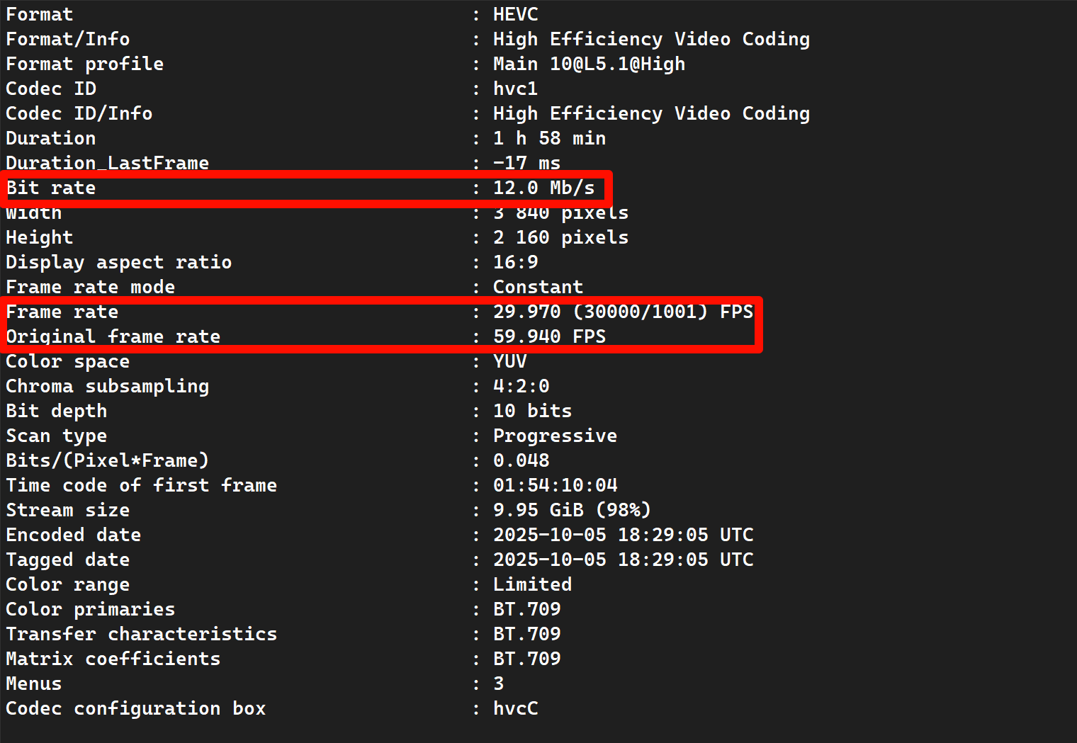Click the '1 h 58 min' duration value
The height and width of the screenshot is (743, 1077).
click(549, 138)
